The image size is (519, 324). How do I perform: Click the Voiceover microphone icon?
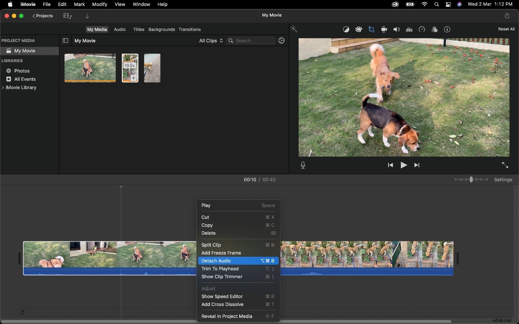[x=303, y=165]
